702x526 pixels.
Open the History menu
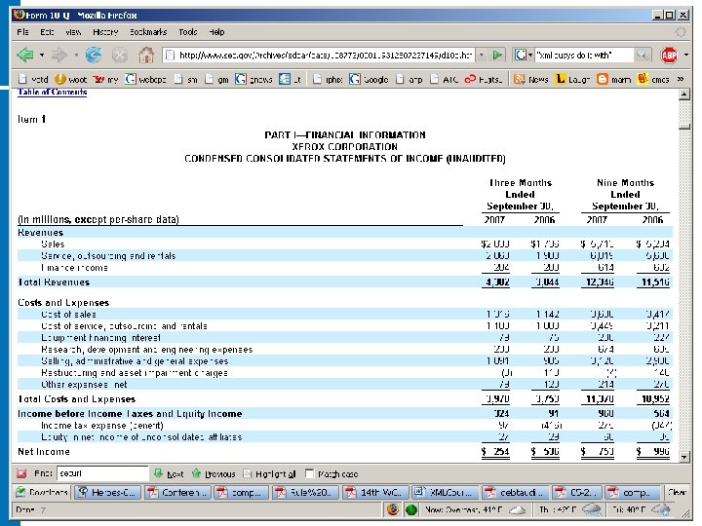(105, 32)
